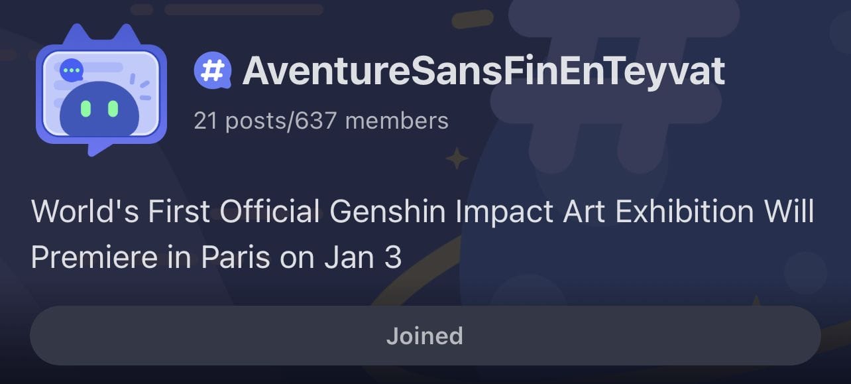Click the golden dash decoration near the top

(473, 19)
